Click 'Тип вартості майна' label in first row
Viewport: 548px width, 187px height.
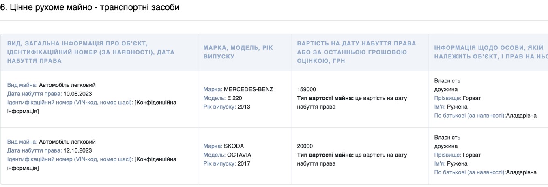(325, 98)
